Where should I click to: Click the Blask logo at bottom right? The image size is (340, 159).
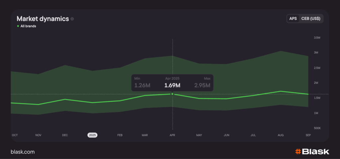click(312, 152)
